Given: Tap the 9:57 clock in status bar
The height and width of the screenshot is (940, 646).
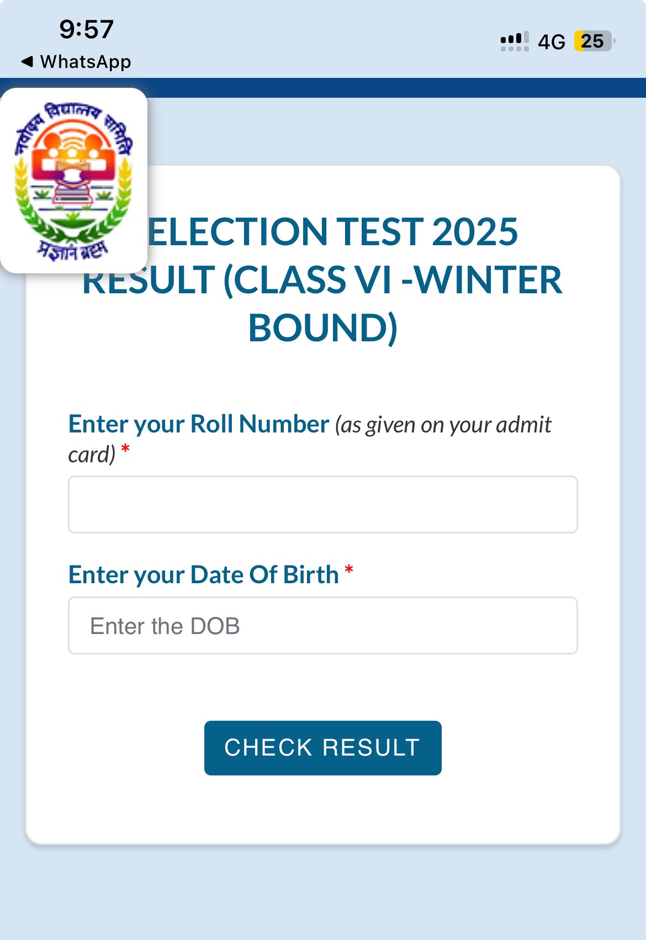Looking at the screenshot, I should (87, 29).
